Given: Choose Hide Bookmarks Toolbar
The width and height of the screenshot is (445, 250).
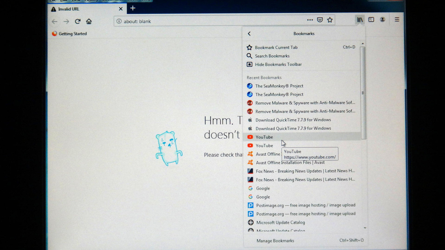Looking at the screenshot, I should click(302, 64).
